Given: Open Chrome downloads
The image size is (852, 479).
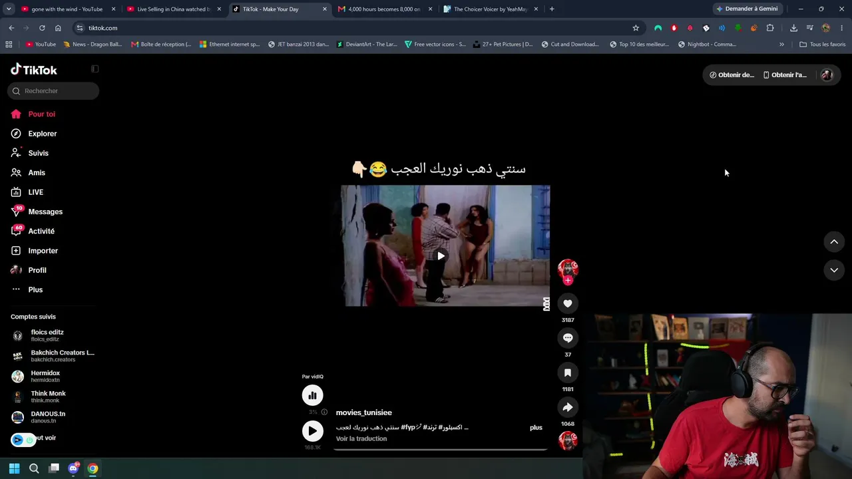Looking at the screenshot, I should (793, 28).
